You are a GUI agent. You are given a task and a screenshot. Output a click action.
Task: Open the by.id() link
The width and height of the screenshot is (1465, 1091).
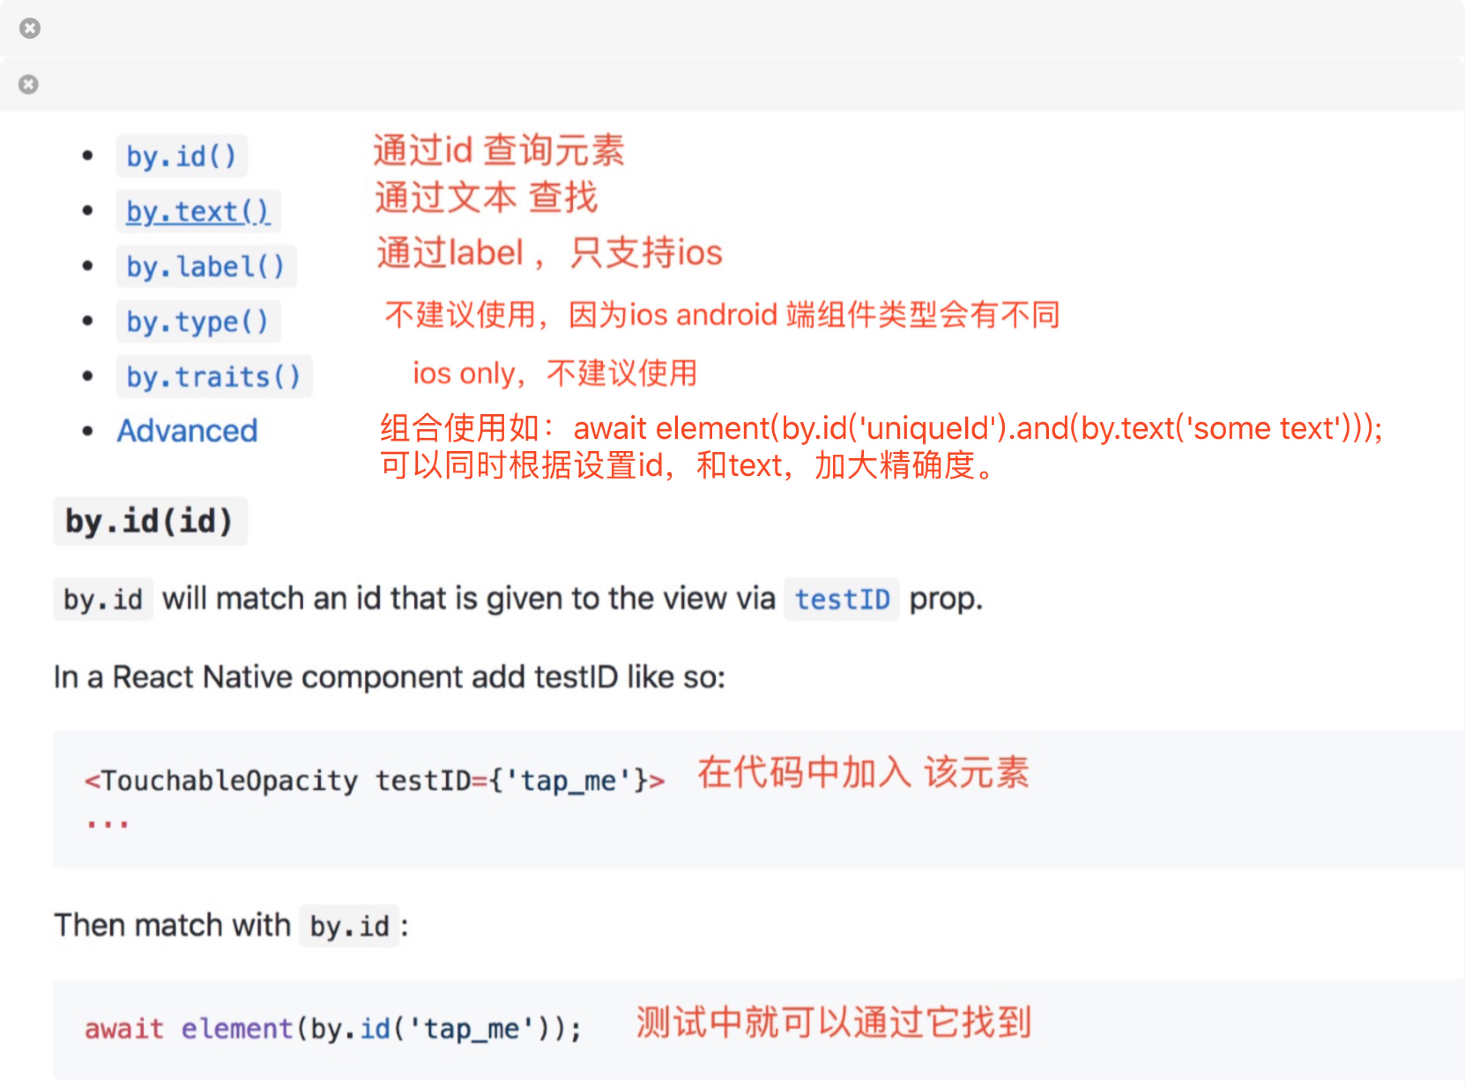181,156
